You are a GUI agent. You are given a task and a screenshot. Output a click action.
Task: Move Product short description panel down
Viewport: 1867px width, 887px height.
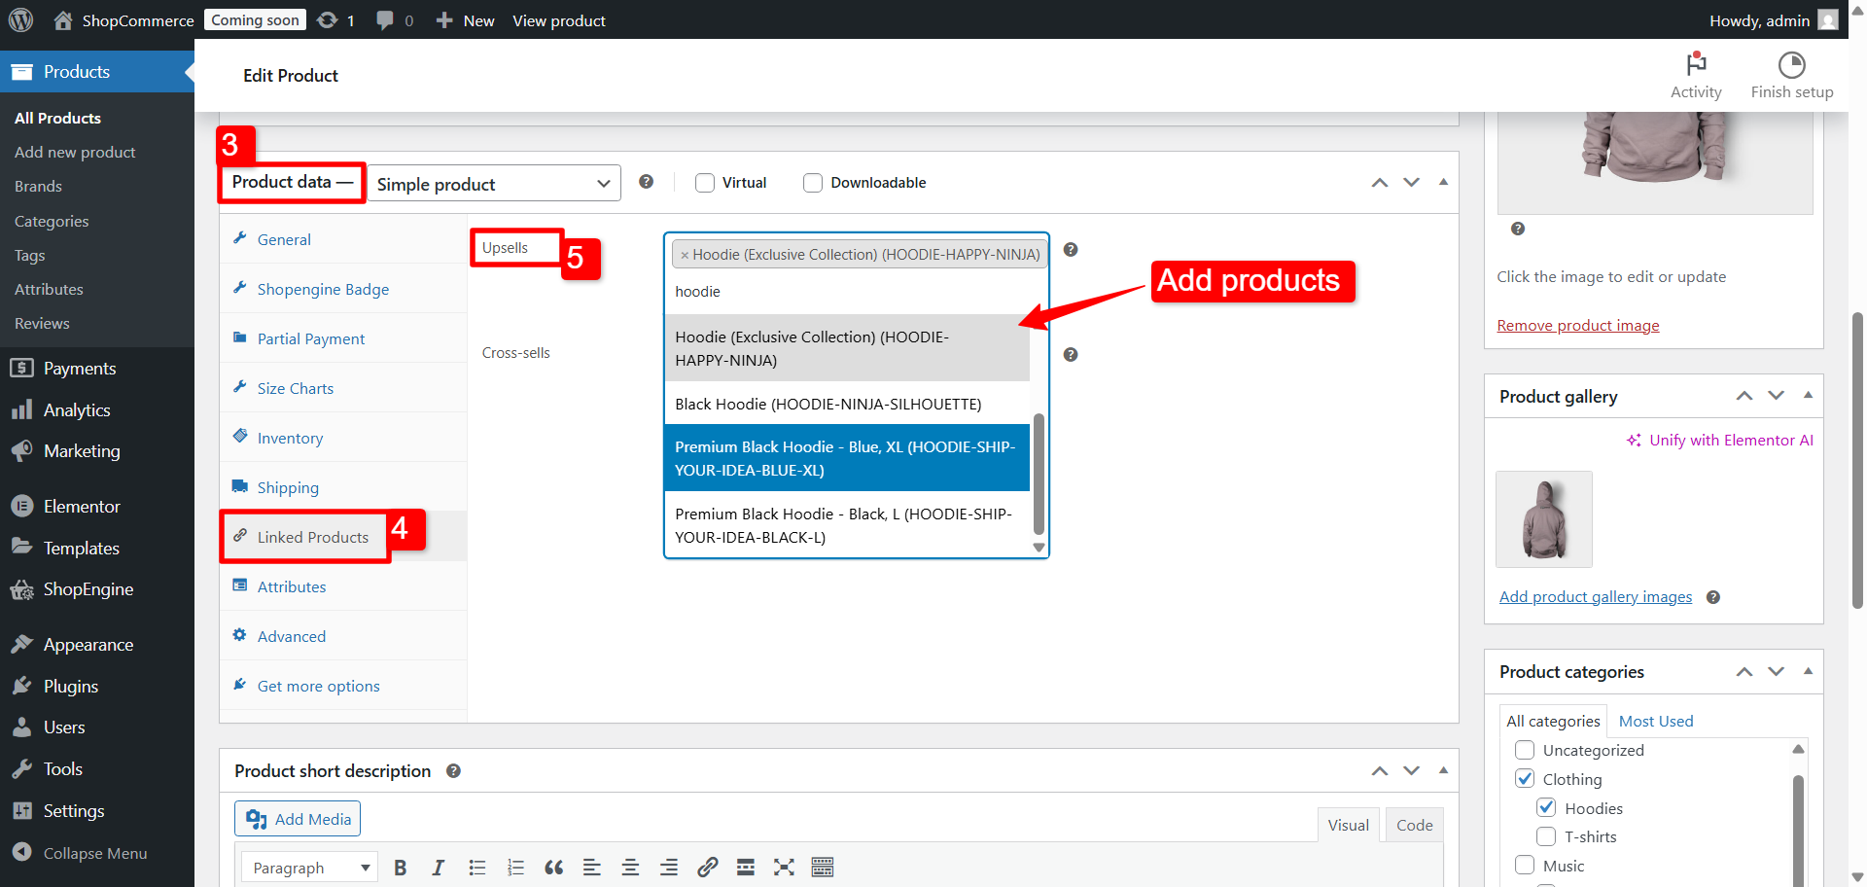pos(1412,771)
